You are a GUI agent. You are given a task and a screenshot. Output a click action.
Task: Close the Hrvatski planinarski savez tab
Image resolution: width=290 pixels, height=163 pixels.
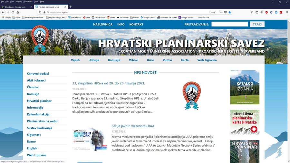[x=65, y=7]
